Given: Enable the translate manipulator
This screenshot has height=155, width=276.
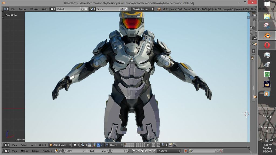Looking at the screenshot, I should [x=98, y=145].
